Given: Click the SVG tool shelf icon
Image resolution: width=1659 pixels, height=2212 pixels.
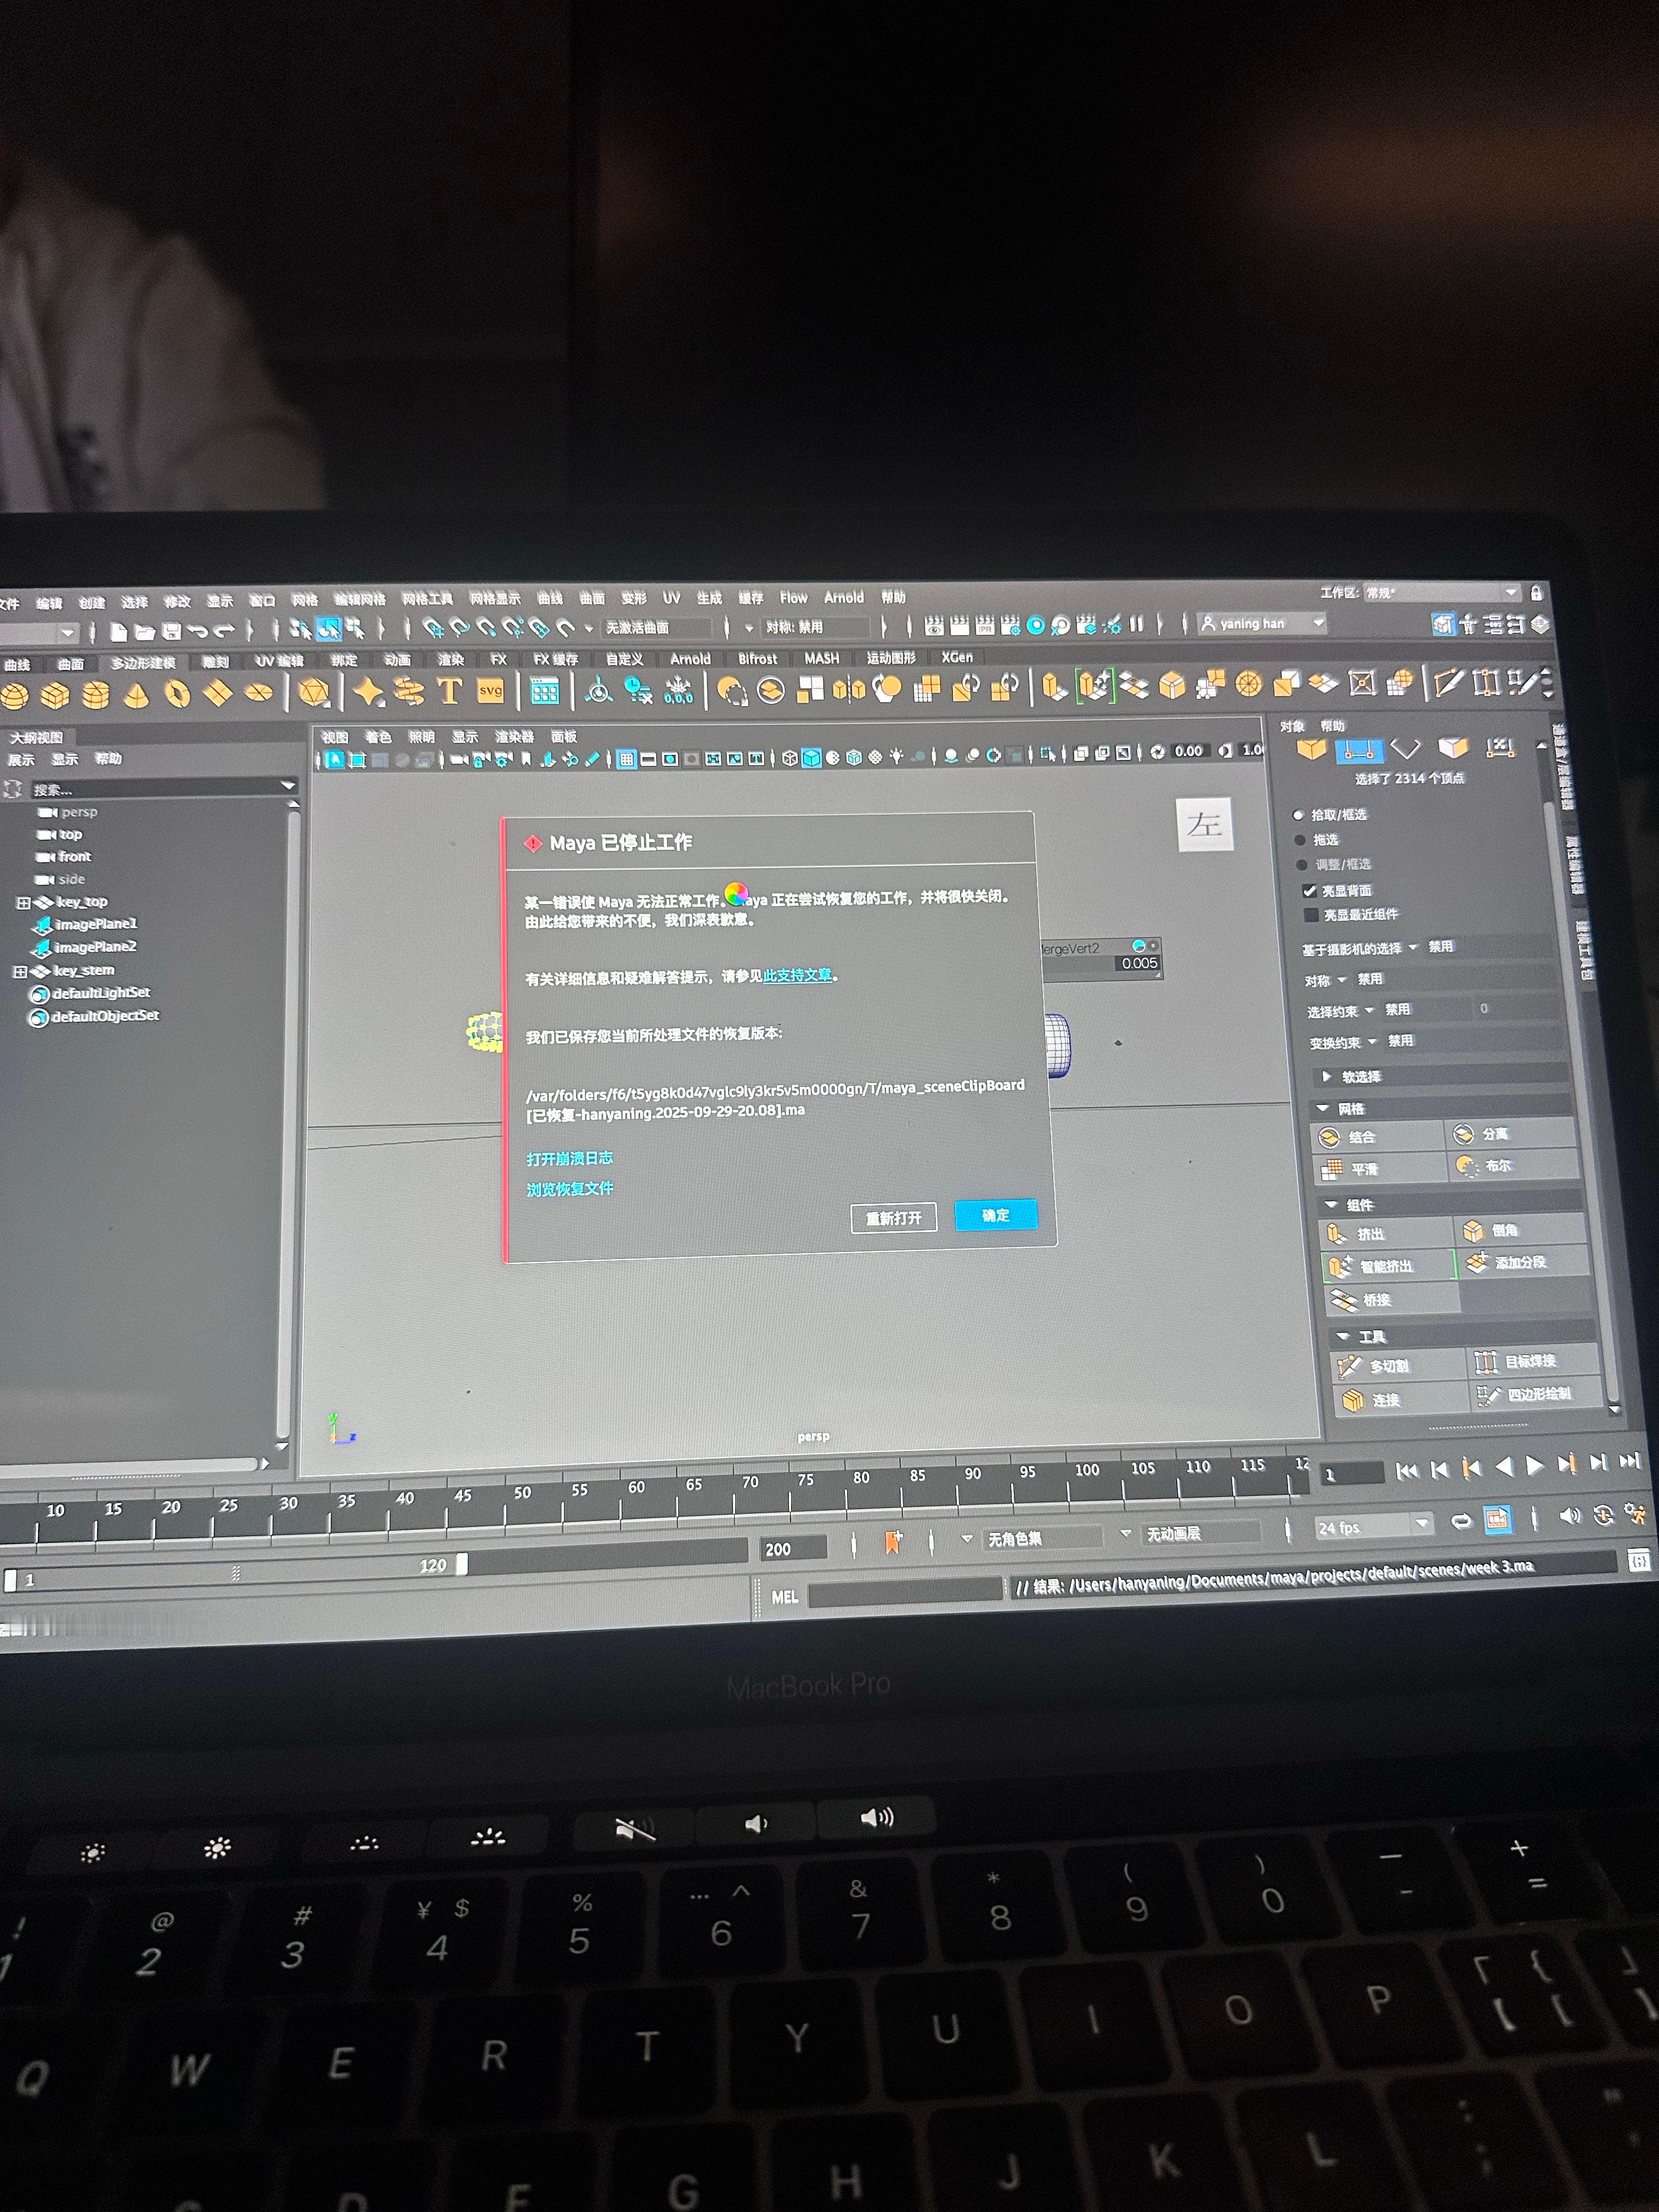Looking at the screenshot, I should tap(490, 691).
